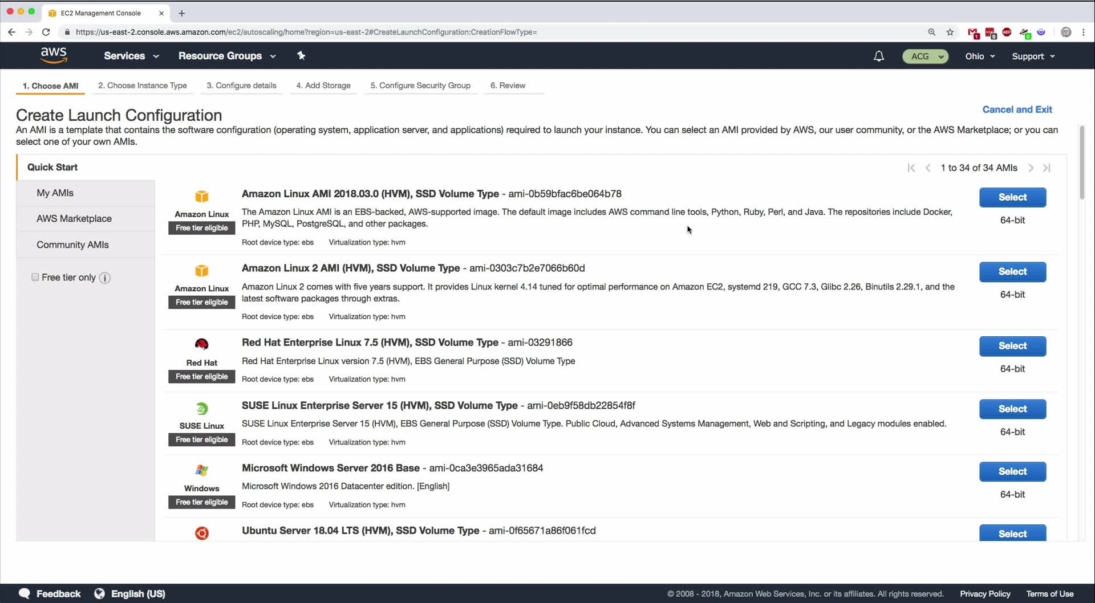
Task: Select Ubuntu Server 18.04 LTS
Action: [x=1012, y=533]
